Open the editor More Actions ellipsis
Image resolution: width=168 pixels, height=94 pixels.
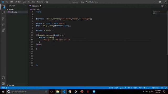coord(166,6)
